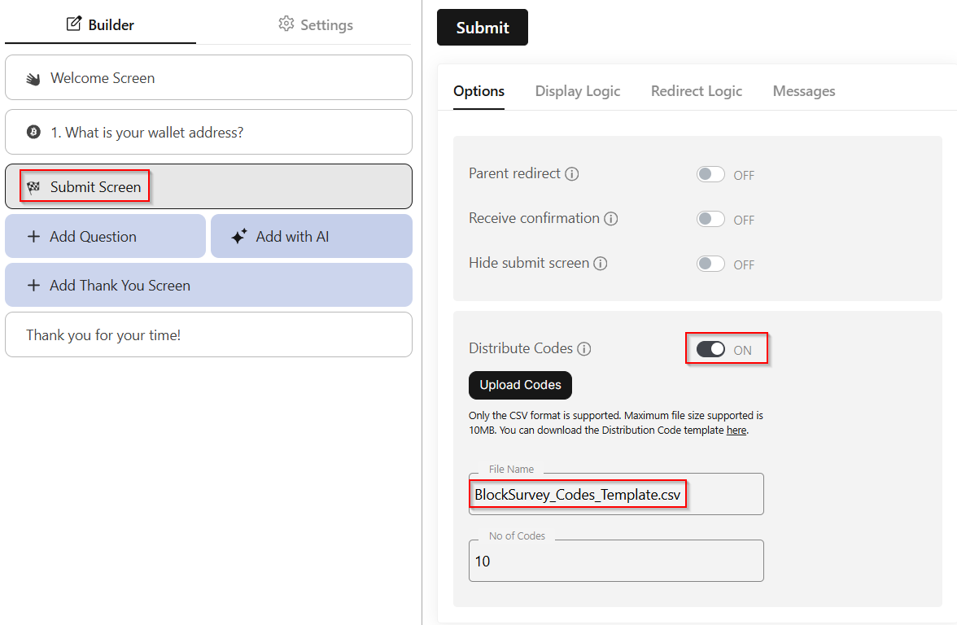Disable the Distribute Codes toggle
Screen dimensions: 957x625
pos(710,349)
